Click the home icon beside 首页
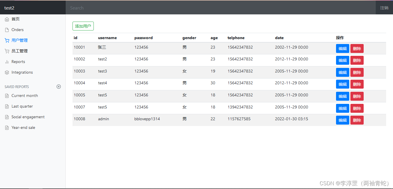This screenshot has width=393, height=189. [7, 19]
